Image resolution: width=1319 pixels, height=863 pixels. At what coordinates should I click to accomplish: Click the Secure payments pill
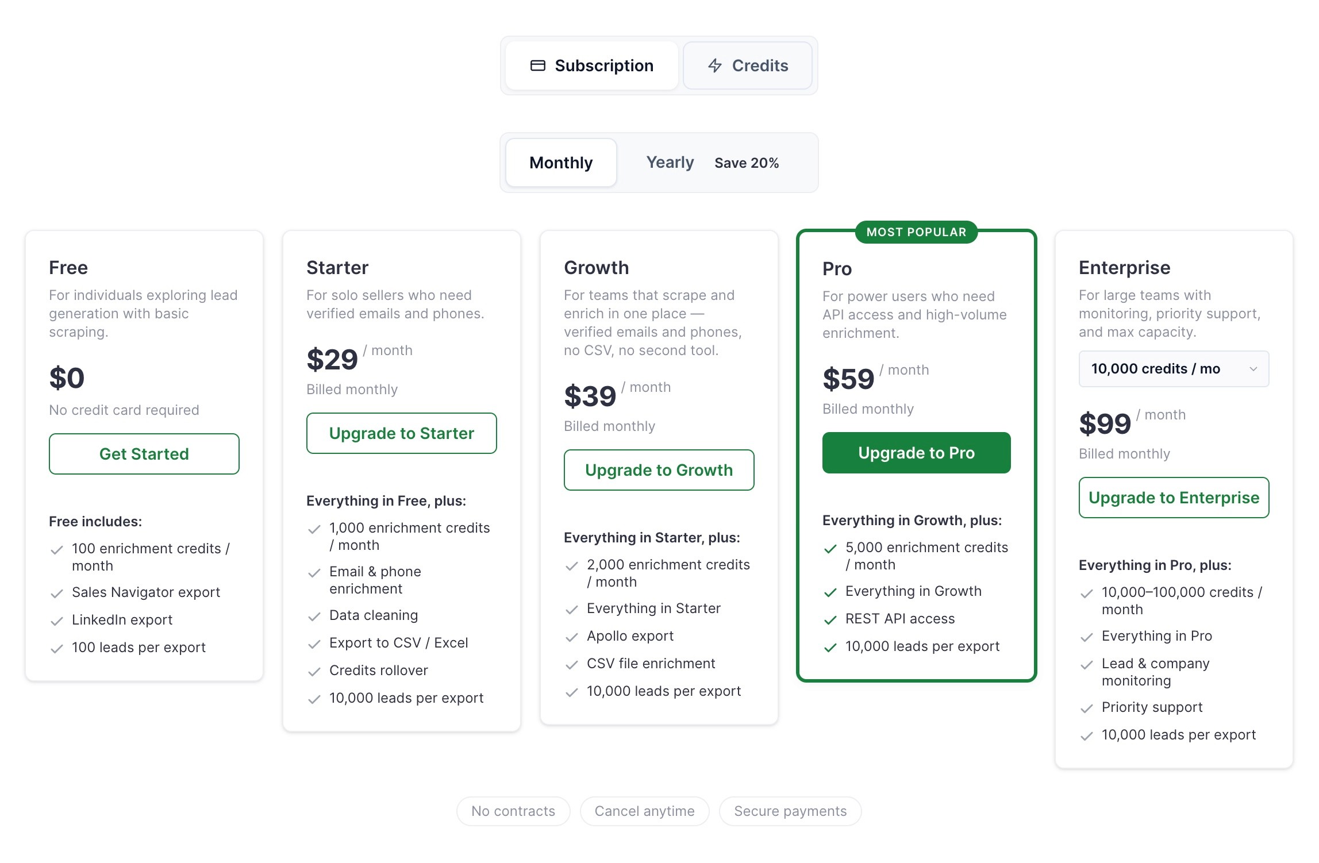[790, 811]
